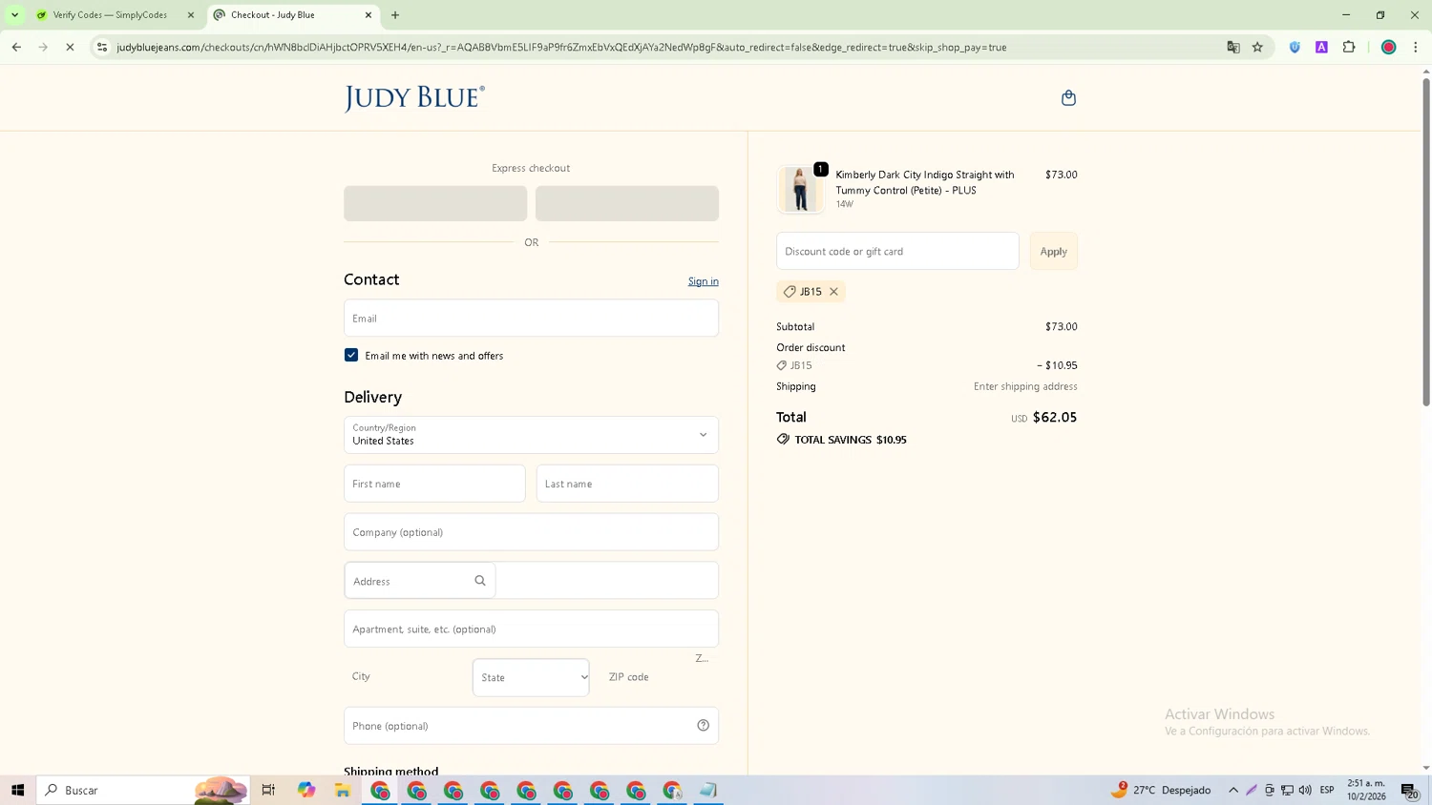
Task: Open the purple A extension icon
Action: coord(1321,47)
